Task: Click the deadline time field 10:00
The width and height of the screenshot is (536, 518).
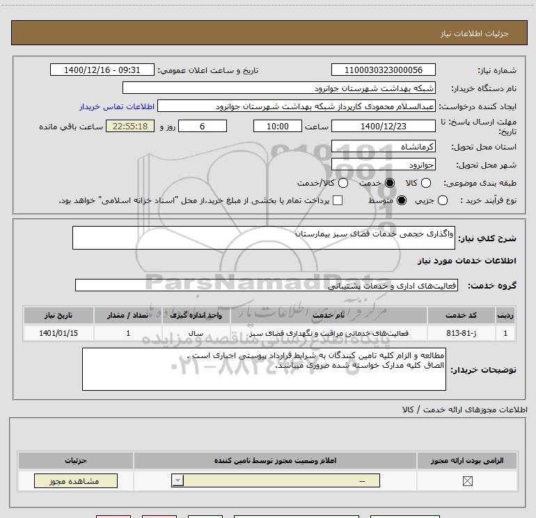Action: click(x=278, y=126)
